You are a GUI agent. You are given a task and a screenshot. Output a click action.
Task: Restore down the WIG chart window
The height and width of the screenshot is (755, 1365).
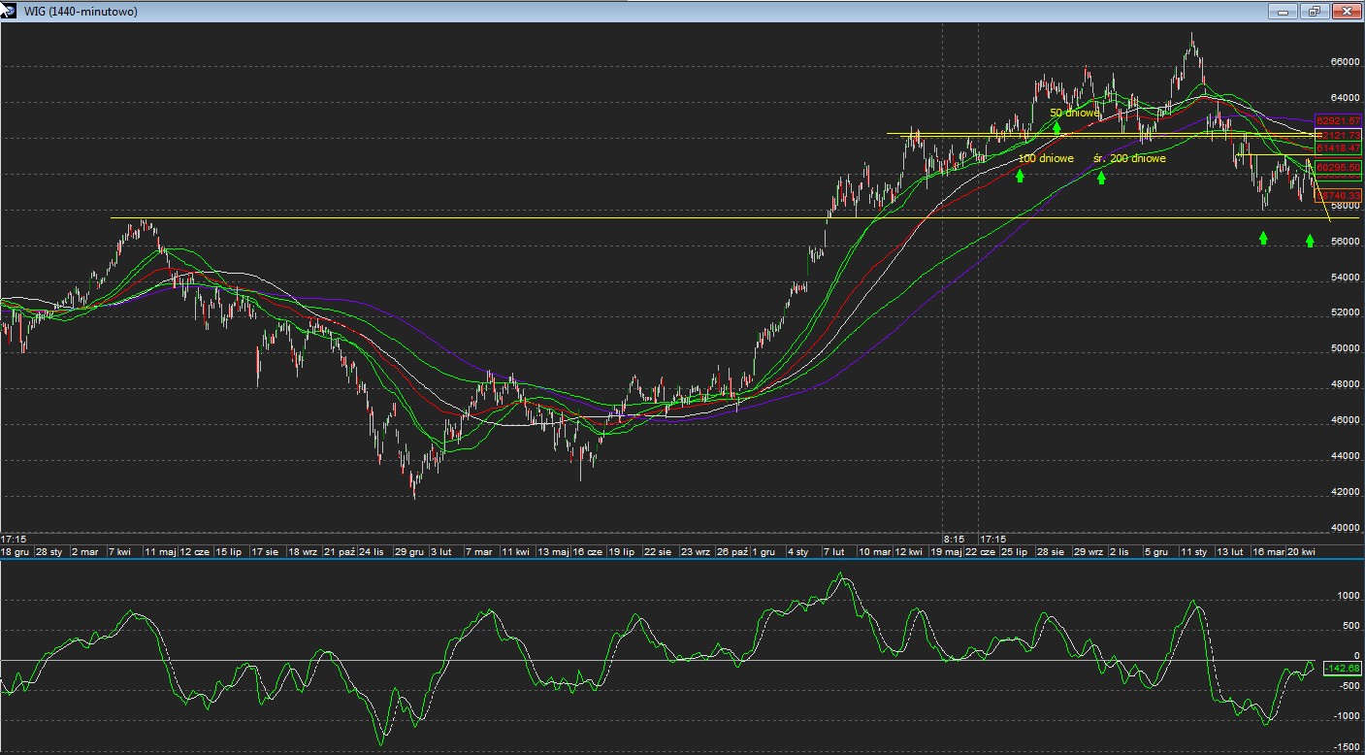pos(1315,12)
